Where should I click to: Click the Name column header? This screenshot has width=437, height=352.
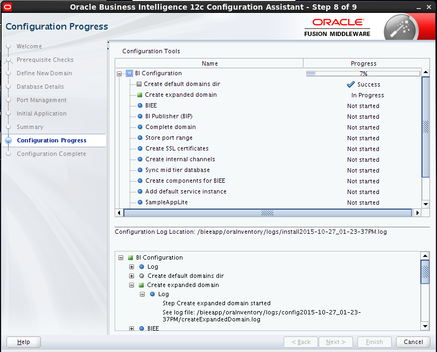tap(209, 63)
